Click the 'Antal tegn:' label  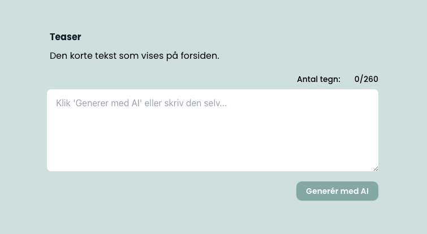[318, 79]
